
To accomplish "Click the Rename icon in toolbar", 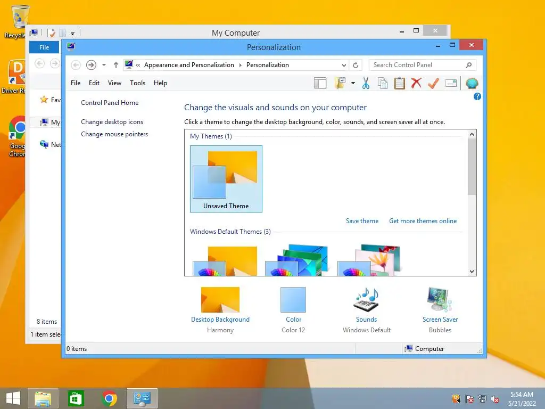I will [450, 83].
